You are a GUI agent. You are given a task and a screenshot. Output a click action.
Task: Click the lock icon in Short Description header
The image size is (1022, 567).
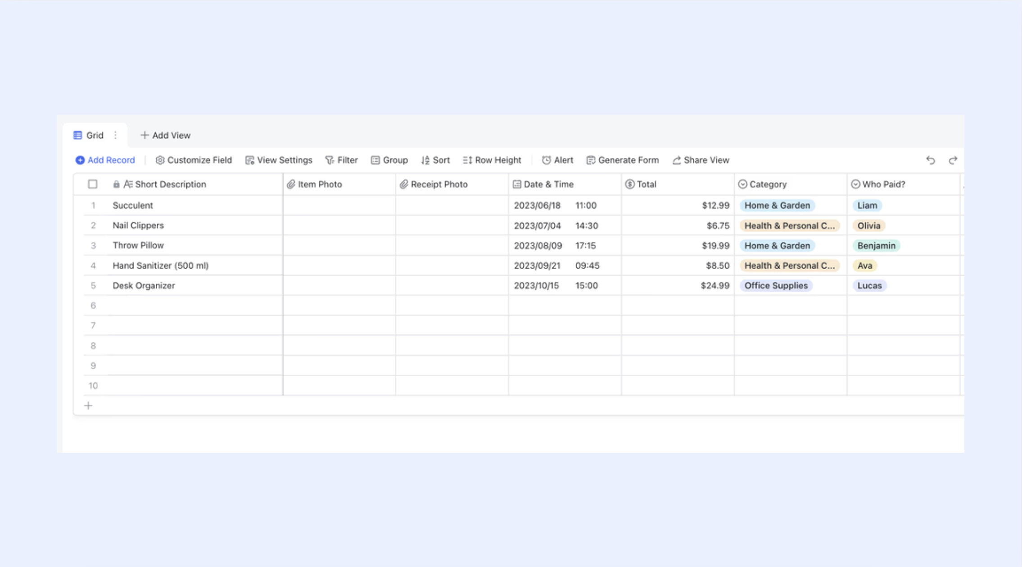116,184
